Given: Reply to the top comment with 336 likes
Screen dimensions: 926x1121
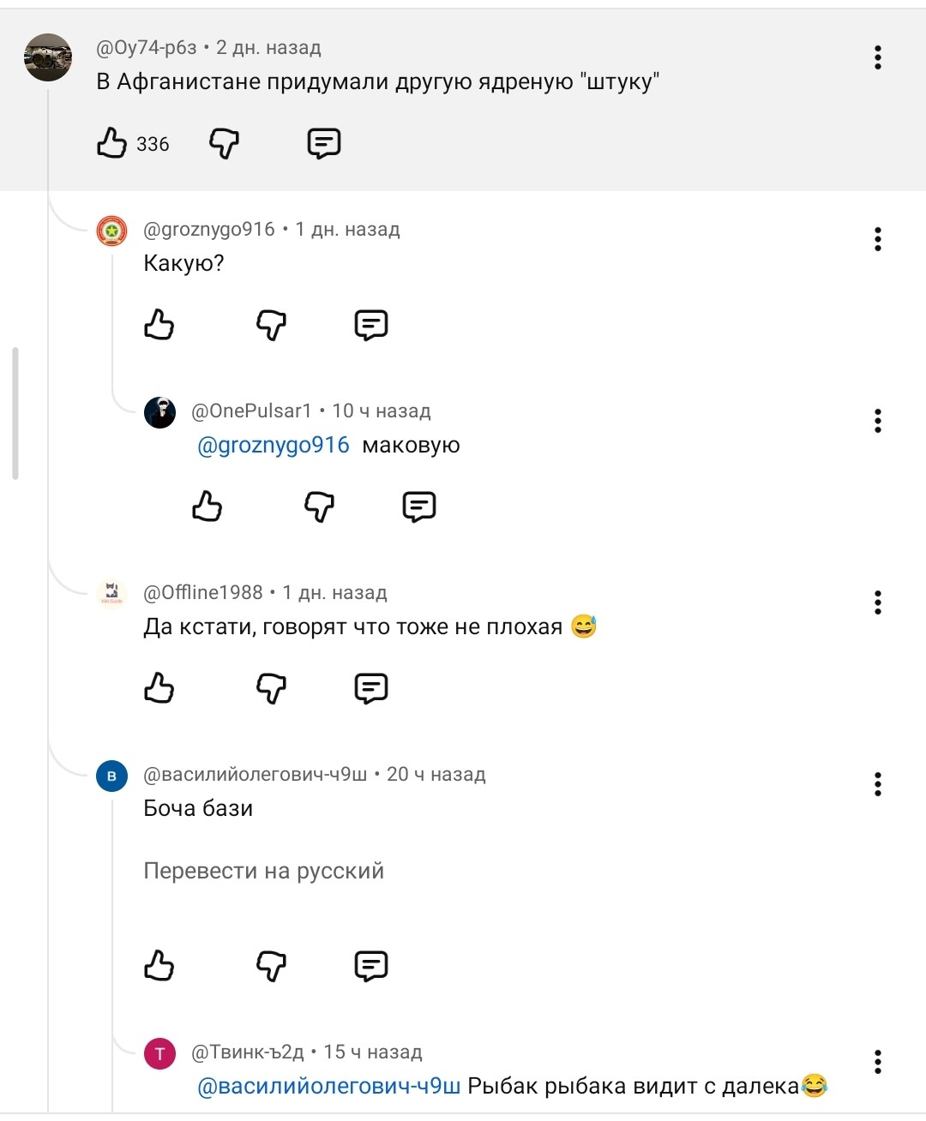Looking at the screenshot, I should tap(324, 143).
